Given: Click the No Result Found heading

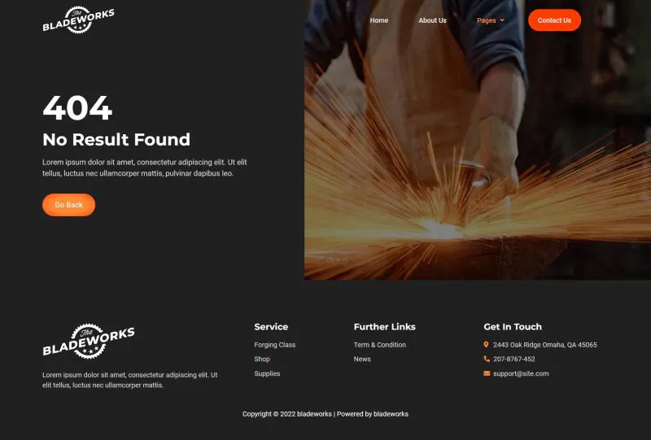Looking at the screenshot, I should [x=116, y=139].
